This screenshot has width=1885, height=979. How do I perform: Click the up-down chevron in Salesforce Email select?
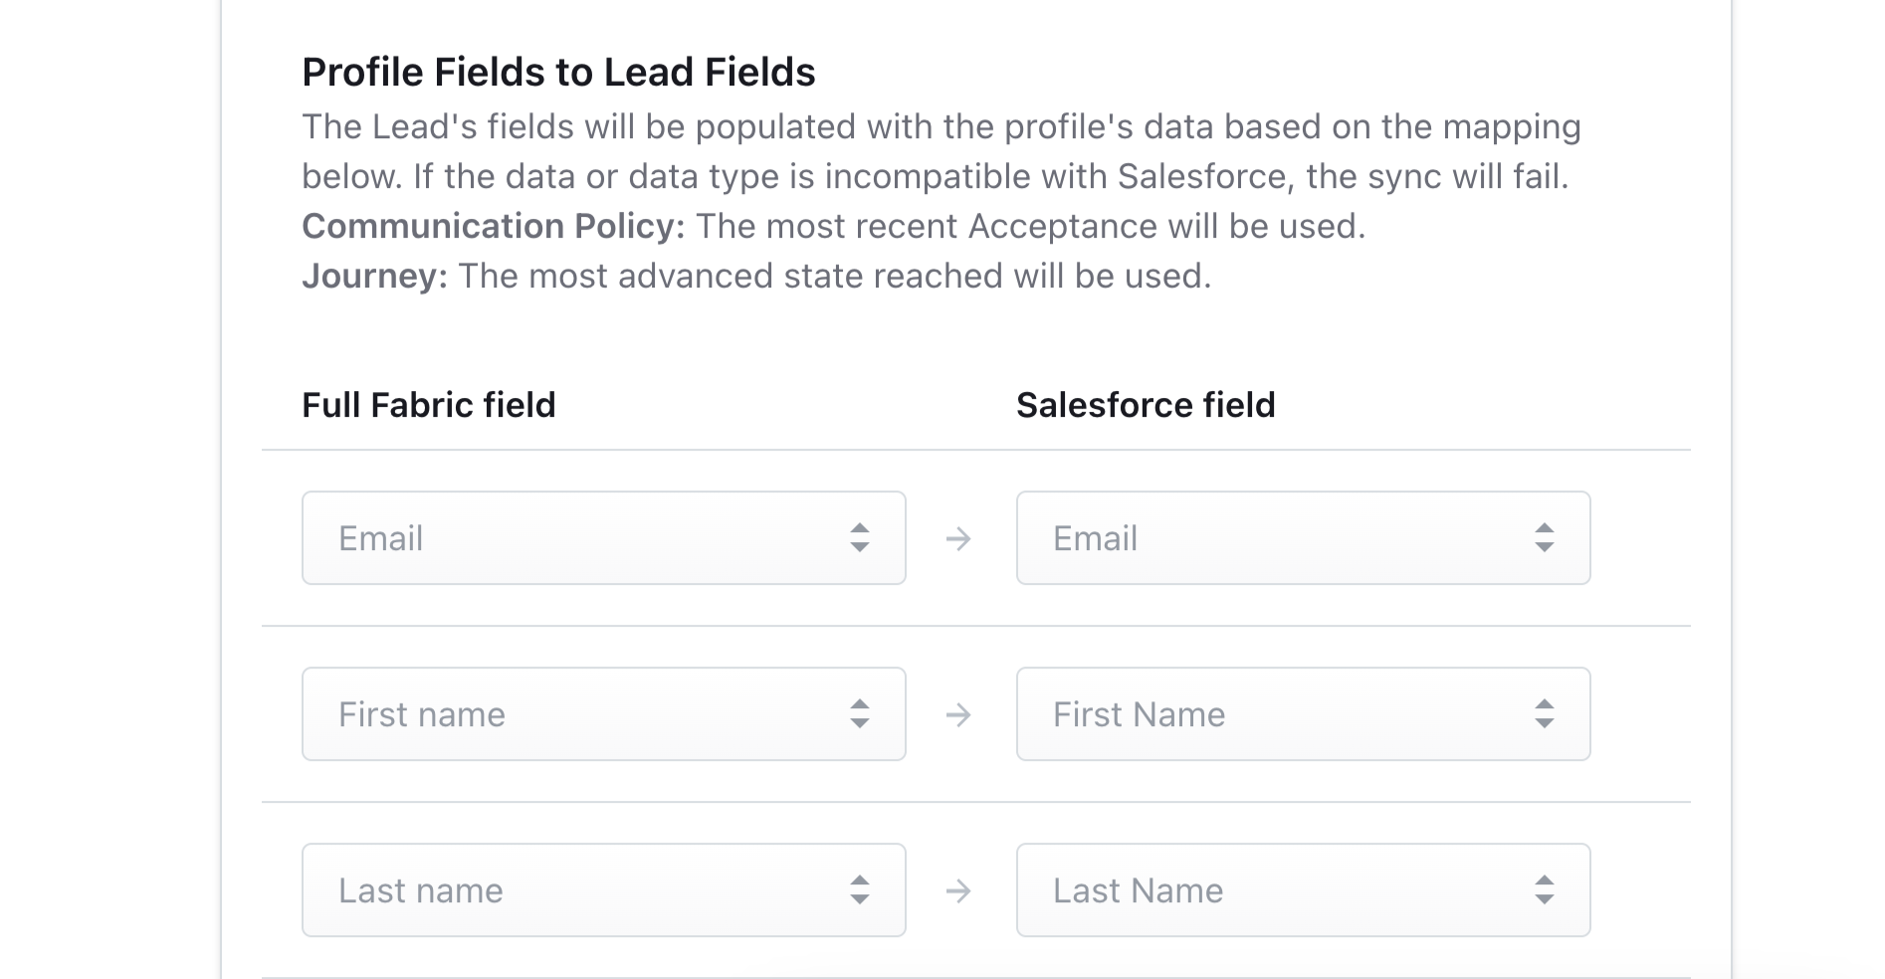pos(1545,538)
